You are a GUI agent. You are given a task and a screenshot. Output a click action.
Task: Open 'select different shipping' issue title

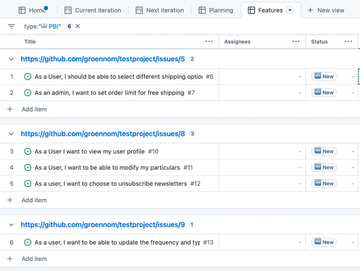(118, 77)
